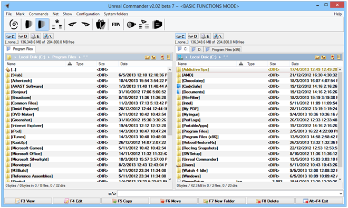The width and height of the screenshot is (348, 208).
Task: Click the [Users] folder icon
Action: [x=179, y=165]
